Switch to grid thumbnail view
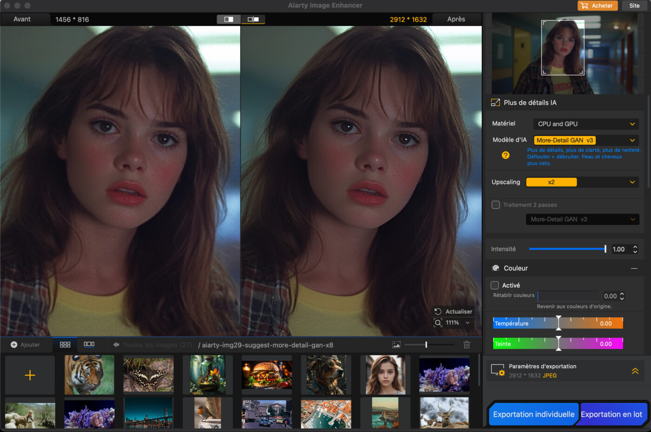The width and height of the screenshot is (651, 432). 65,344
